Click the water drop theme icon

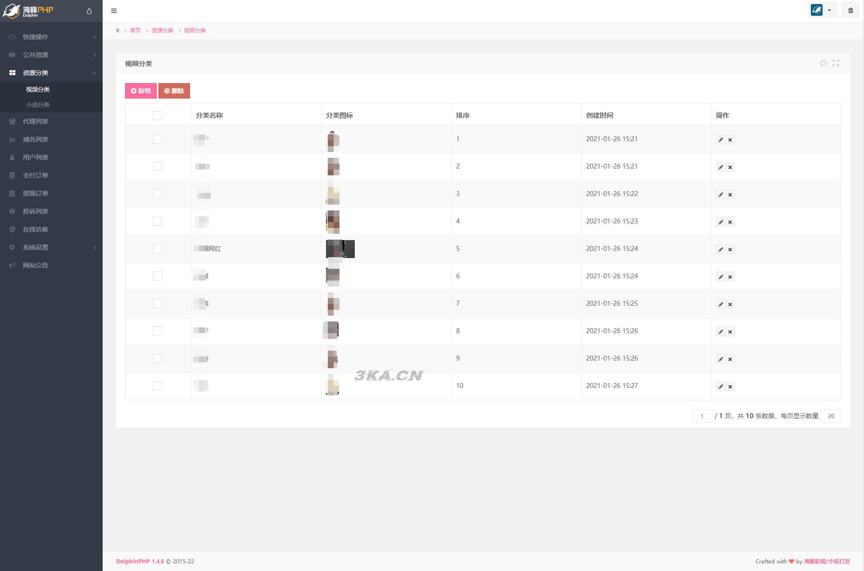[x=89, y=11]
